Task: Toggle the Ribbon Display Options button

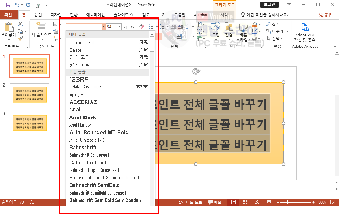Action: pyautogui.click(x=289, y=4)
